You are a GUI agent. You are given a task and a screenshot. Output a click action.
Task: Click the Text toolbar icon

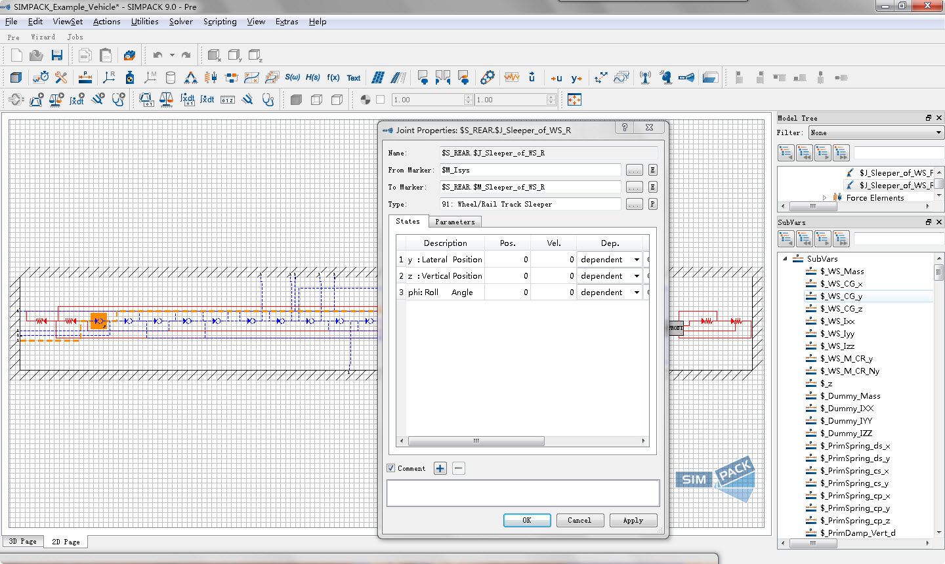[354, 78]
